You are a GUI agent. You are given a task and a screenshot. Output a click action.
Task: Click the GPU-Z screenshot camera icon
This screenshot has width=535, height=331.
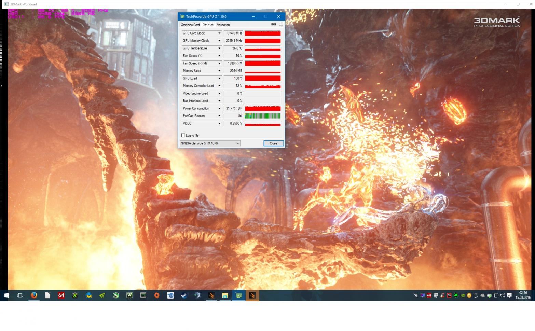[x=273, y=24]
